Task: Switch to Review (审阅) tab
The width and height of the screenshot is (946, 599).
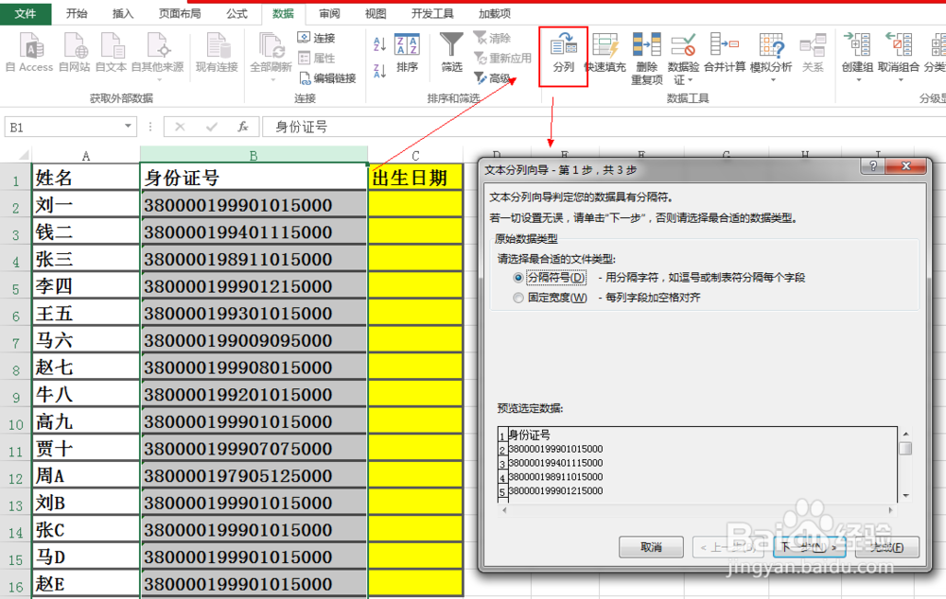Action: pyautogui.click(x=329, y=13)
